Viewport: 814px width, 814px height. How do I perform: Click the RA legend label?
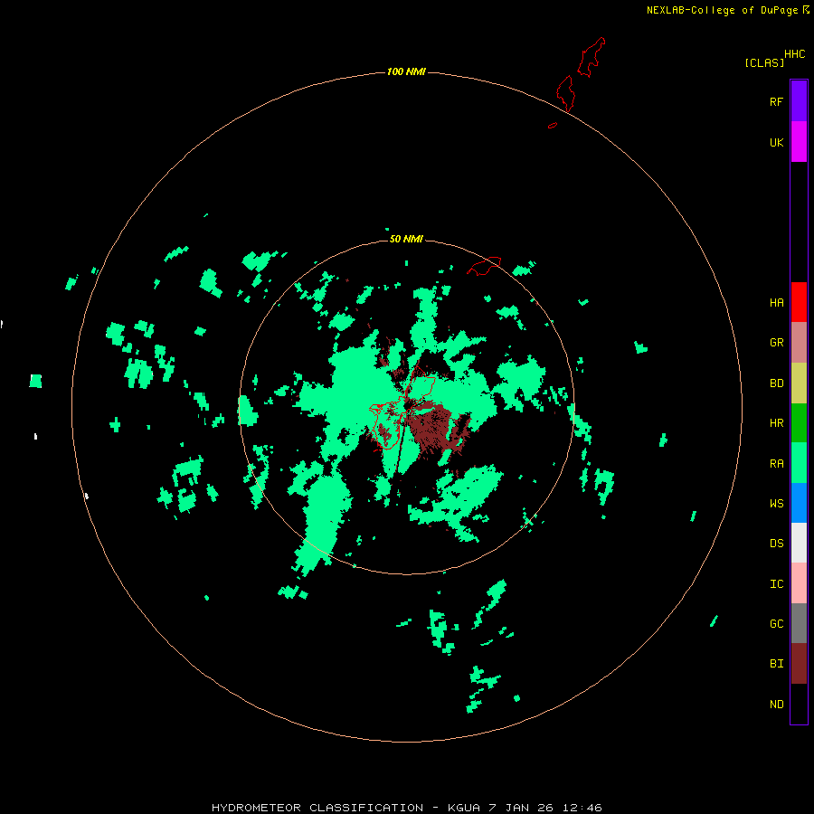coord(776,464)
